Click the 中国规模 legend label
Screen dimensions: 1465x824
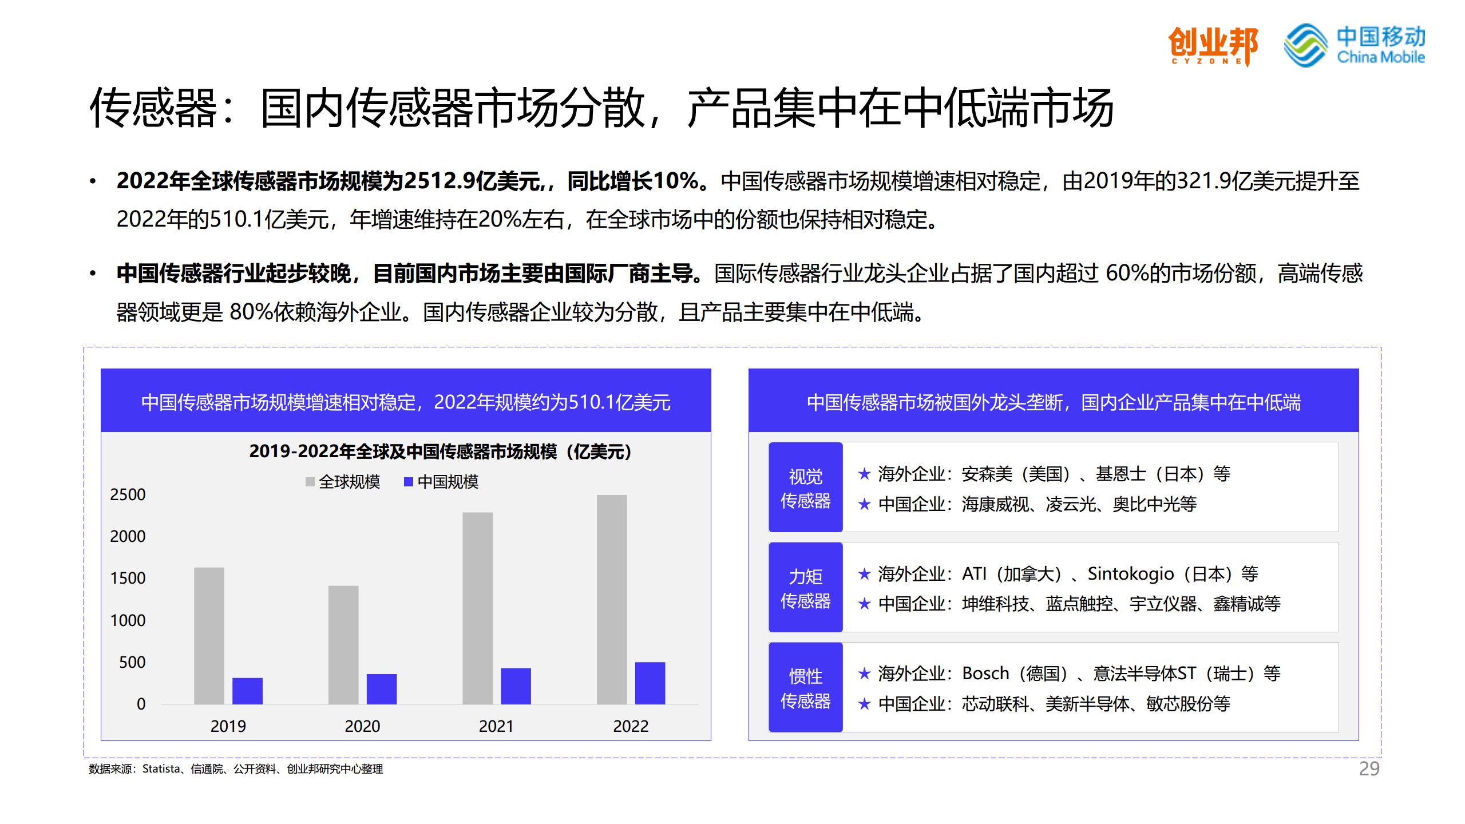(448, 482)
